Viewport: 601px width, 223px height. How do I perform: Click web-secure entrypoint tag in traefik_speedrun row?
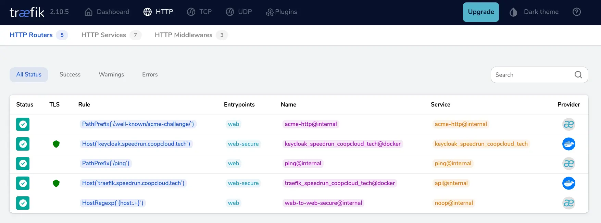click(243, 183)
